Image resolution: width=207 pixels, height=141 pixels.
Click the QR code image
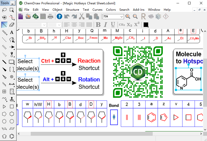click(x=138, y=72)
